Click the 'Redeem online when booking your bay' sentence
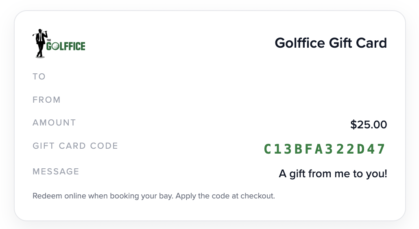The width and height of the screenshot is (419, 229). 103,196
